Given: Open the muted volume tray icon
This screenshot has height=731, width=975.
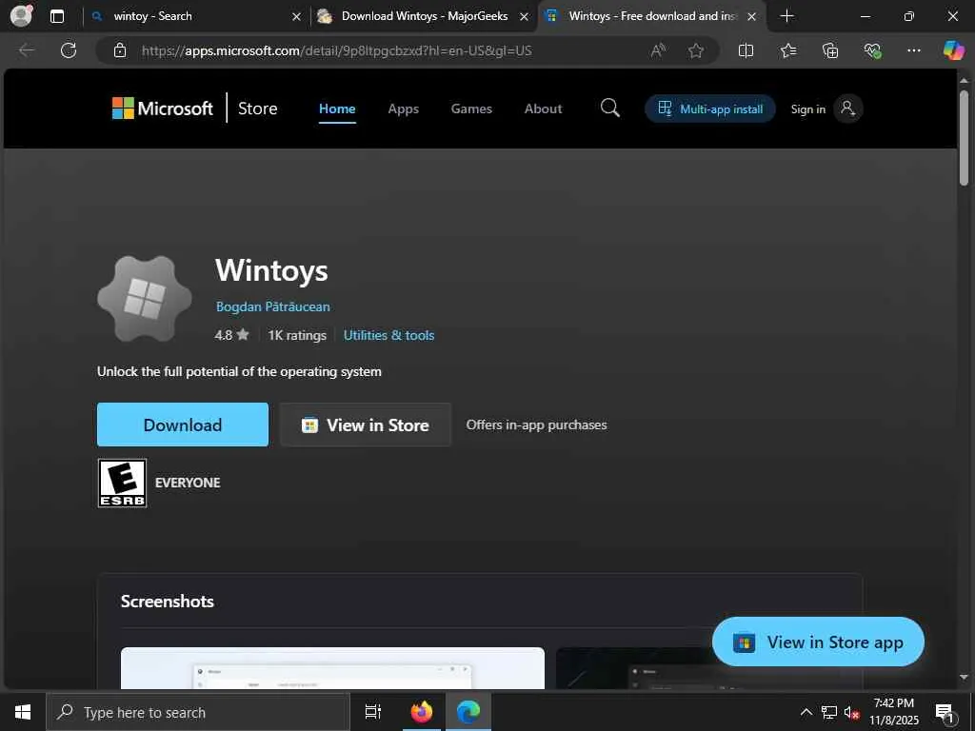Looking at the screenshot, I should 851,712.
